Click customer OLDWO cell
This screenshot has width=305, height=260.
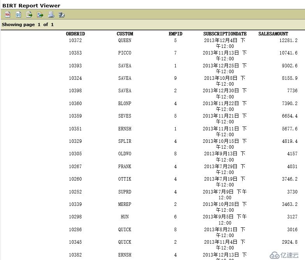pos(125,154)
